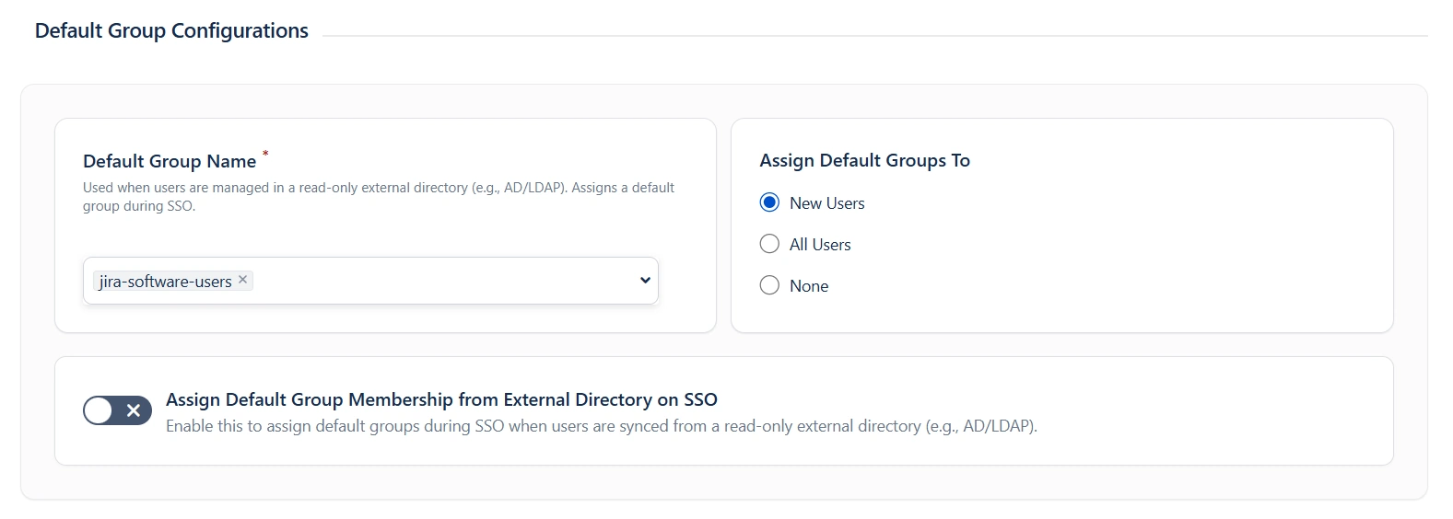Remove the jira-software-users tag

point(243,280)
